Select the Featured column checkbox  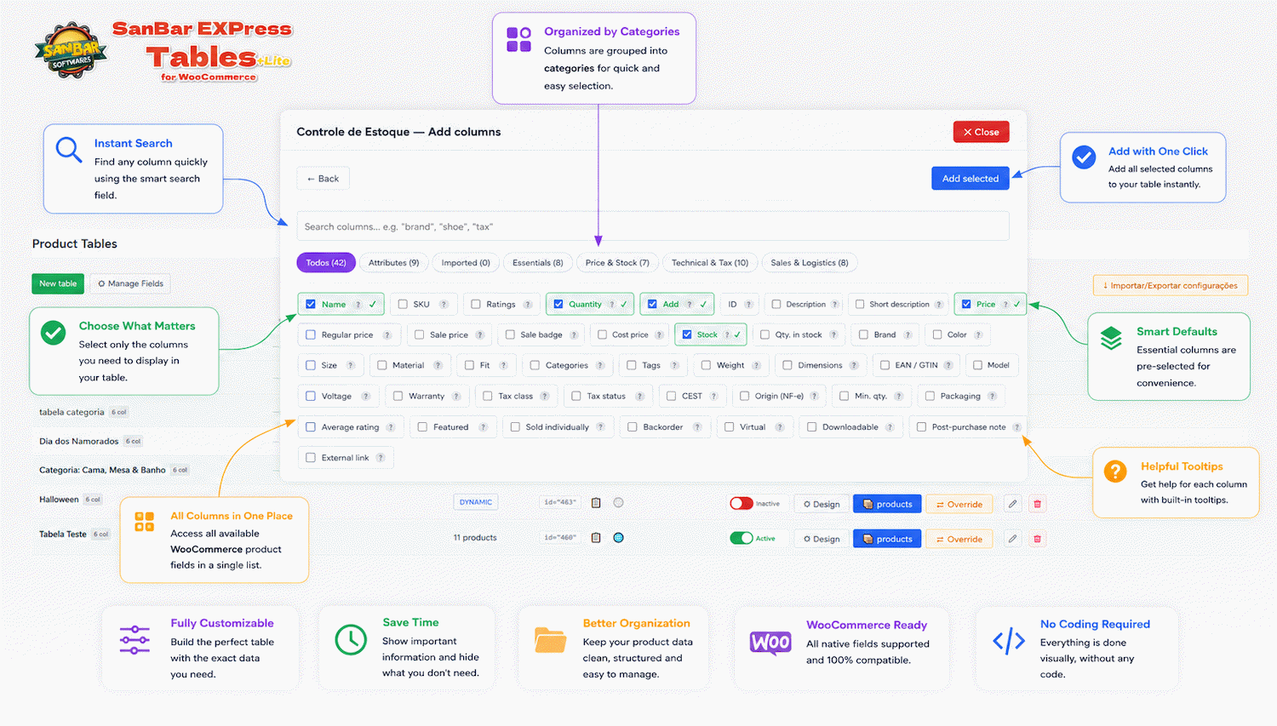(x=422, y=427)
